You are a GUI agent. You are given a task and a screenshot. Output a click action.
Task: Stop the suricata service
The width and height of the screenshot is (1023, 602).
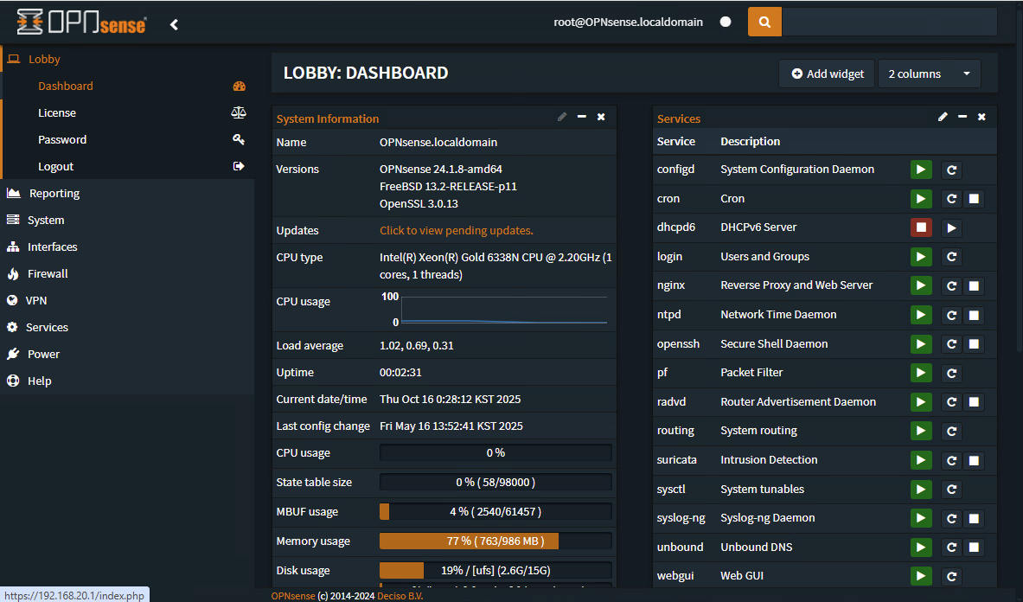974,460
